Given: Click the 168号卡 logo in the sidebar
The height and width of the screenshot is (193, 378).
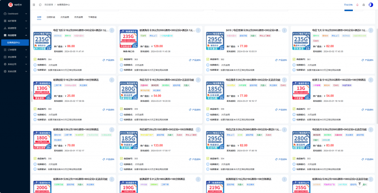Looking at the screenshot, I should [x=15, y=5].
